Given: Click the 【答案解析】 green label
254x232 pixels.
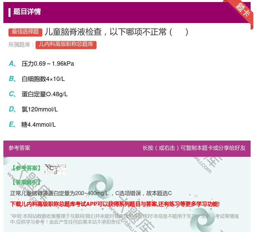Looking at the screenshot, I should click(27, 183).
